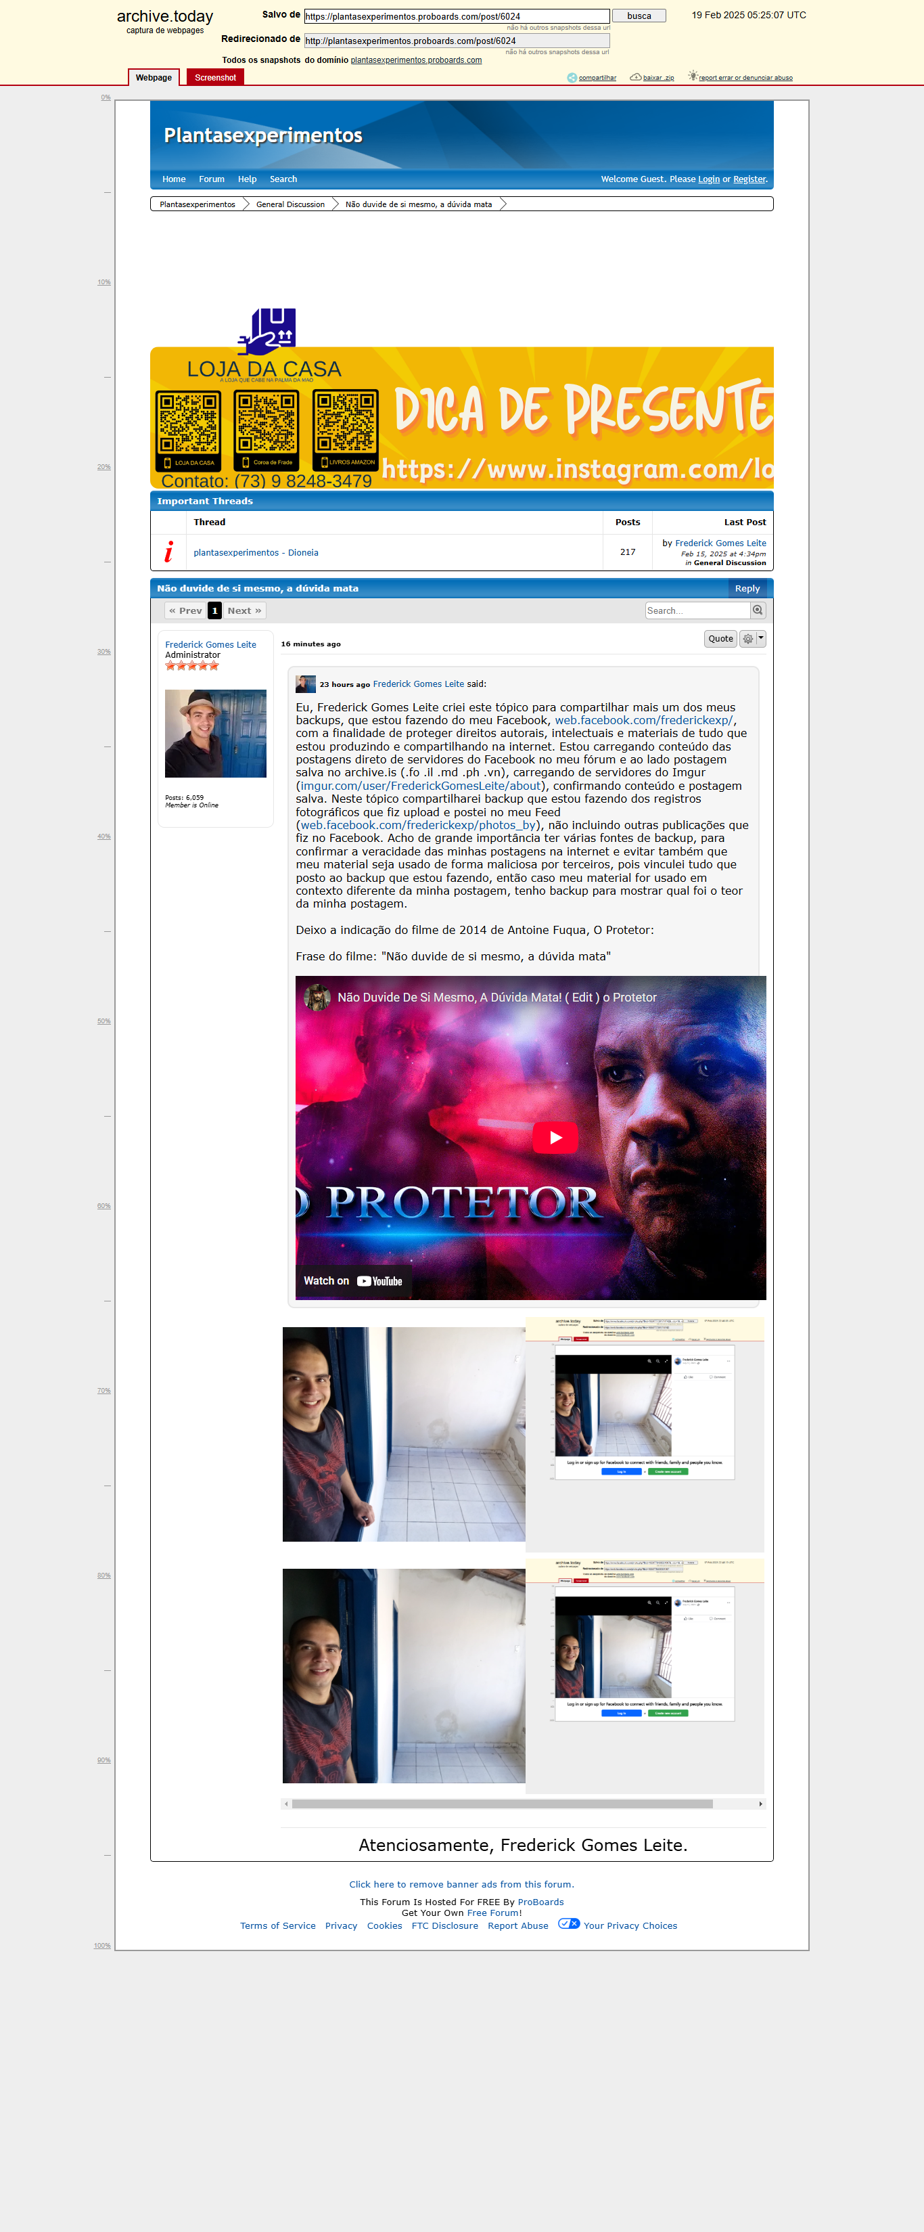Play the YouTube video

tap(555, 1138)
